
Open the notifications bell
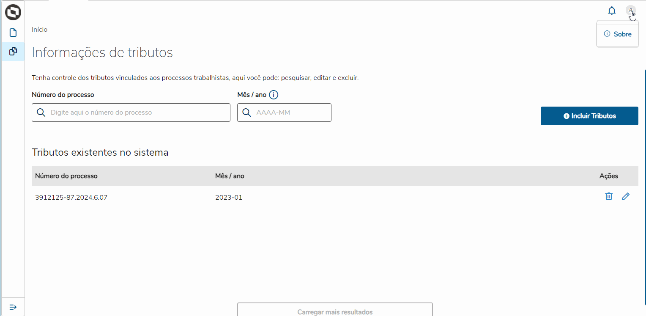(x=612, y=11)
